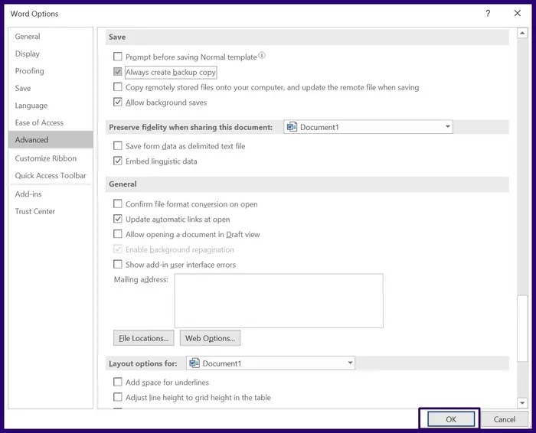Enable Allow opening a document in Draft view
Screen dimensions: 536x433
[118, 234]
